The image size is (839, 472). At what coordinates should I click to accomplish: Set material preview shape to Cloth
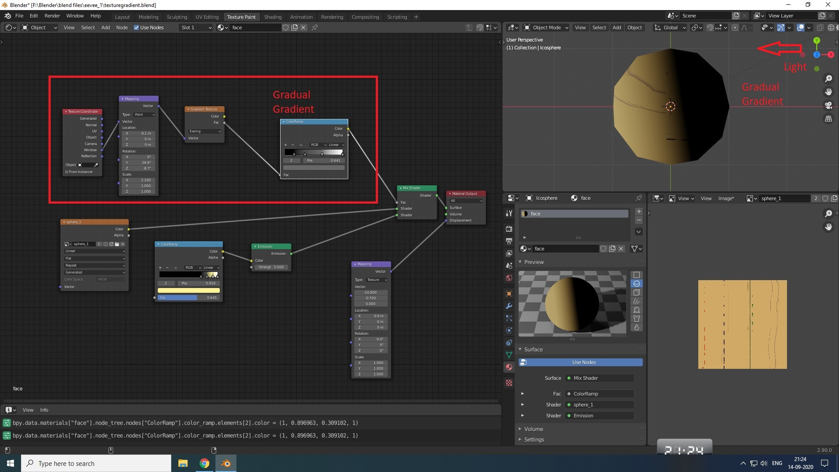[x=637, y=319]
